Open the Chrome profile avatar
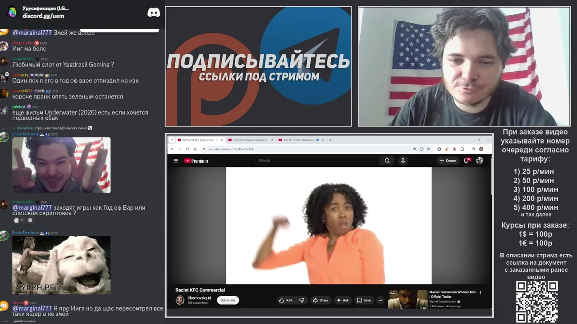 (481, 149)
